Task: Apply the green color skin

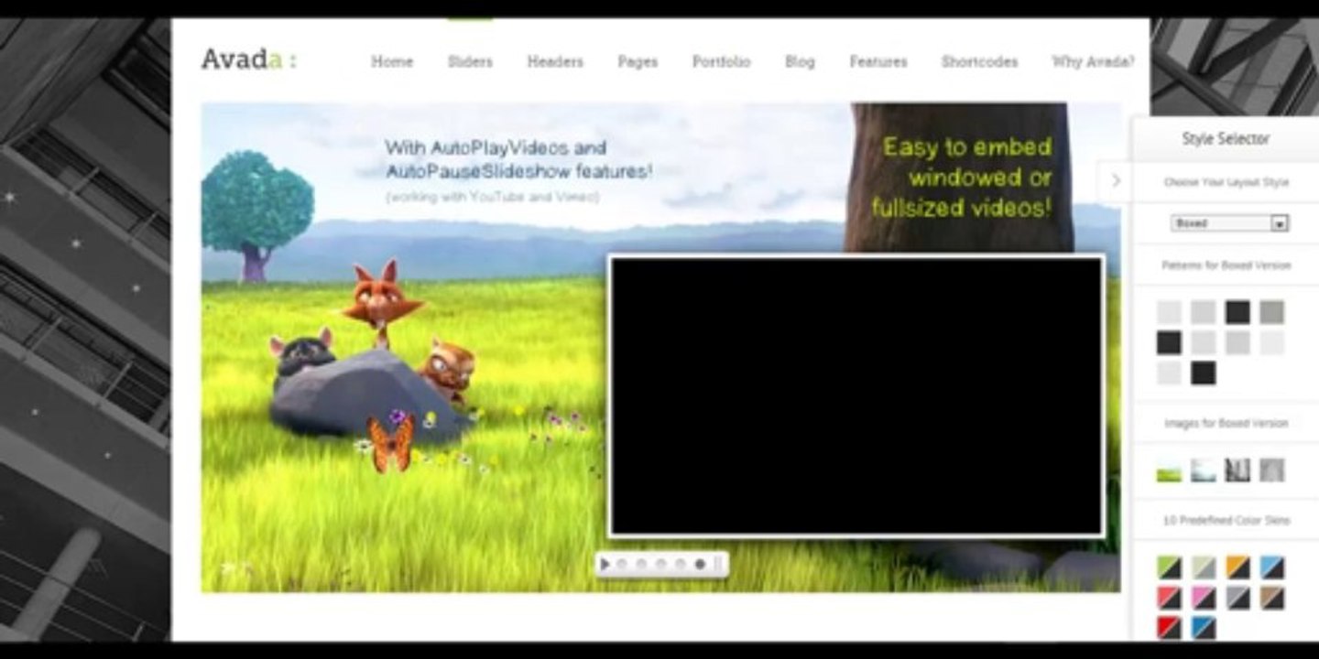Action: point(1169,567)
